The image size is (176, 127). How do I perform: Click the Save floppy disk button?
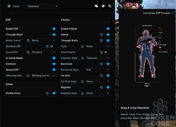tap(13, 6)
